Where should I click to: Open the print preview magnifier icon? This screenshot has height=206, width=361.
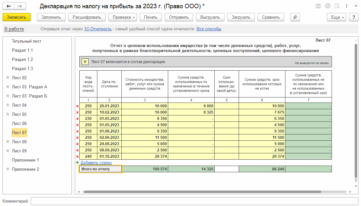click(x=337, y=6)
